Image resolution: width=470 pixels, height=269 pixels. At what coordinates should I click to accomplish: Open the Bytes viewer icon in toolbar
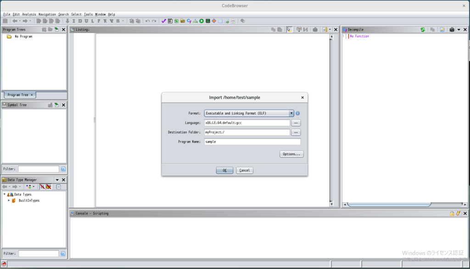tap(170, 21)
